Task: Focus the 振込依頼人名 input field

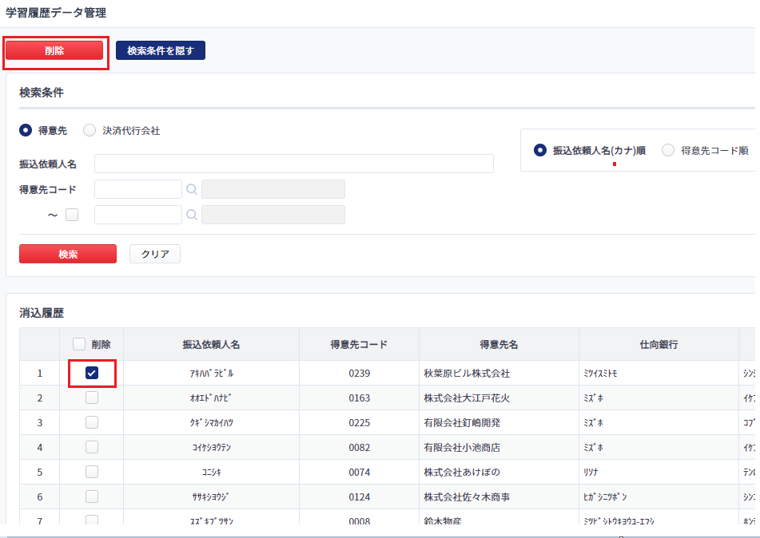Action: coord(294,164)
